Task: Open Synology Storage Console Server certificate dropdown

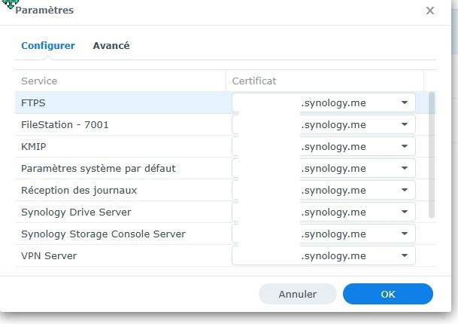Action: point(405,234)
